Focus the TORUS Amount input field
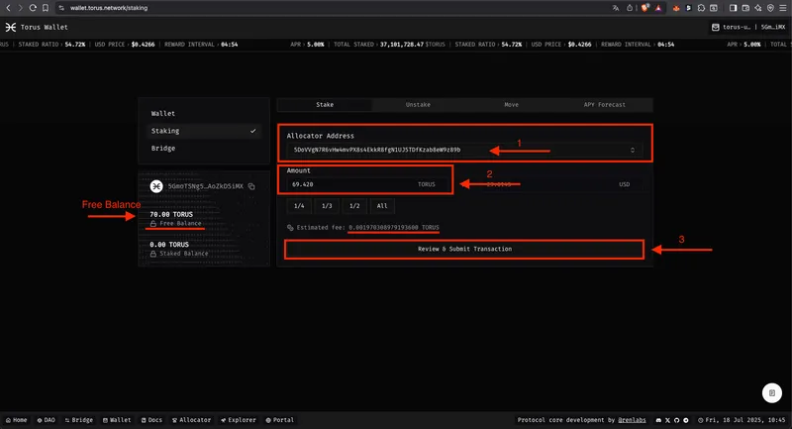The image size is (792, 429). coord(346,184)
